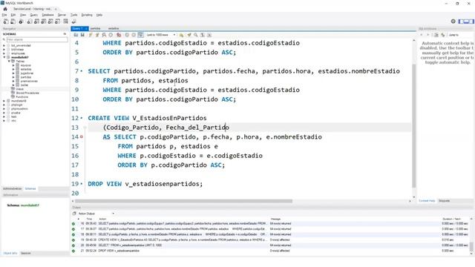
Task: Open the Session tab
Action: (x=26, y=253)
